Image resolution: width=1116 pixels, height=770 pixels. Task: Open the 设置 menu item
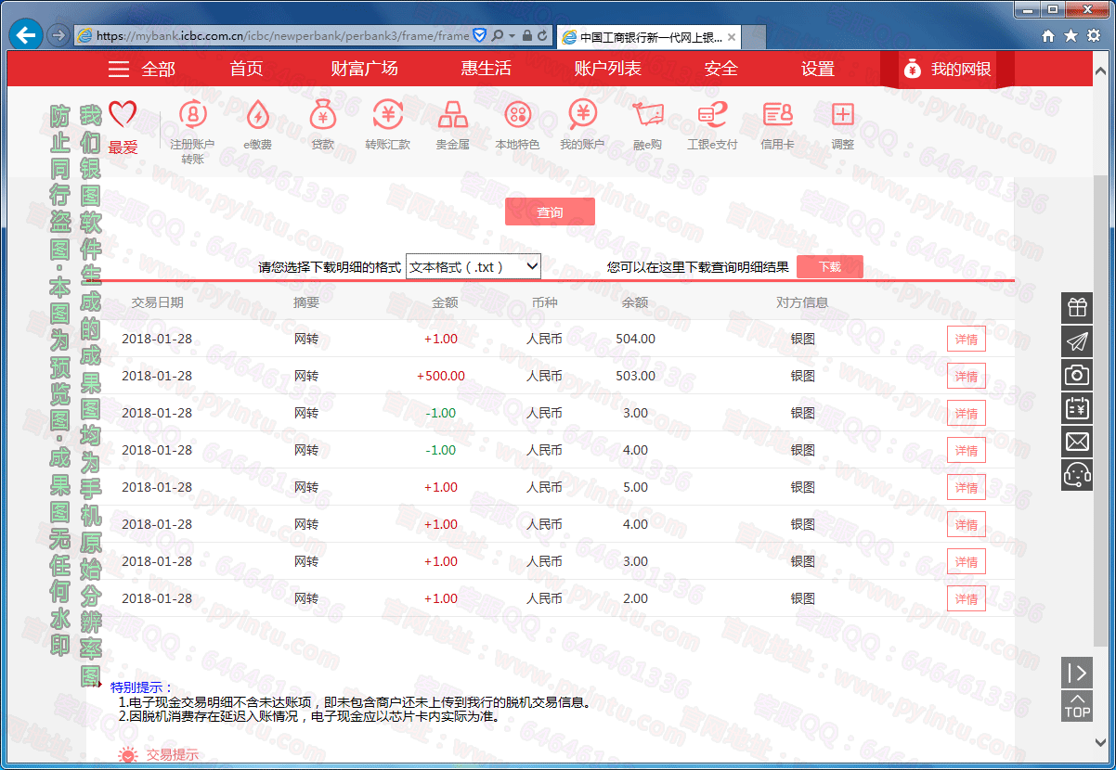pyautogui.click(x=818, y=69)
